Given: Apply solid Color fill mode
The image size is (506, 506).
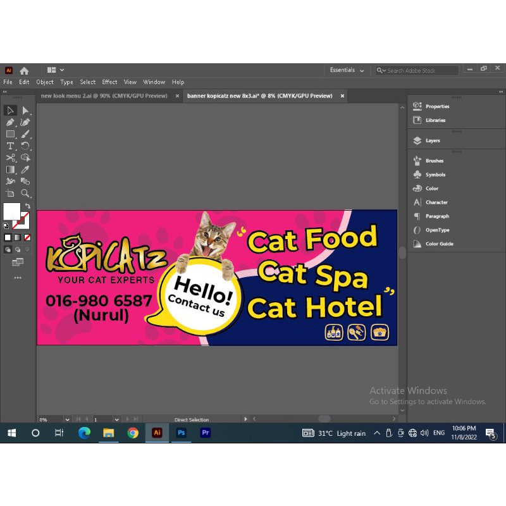Looking at the screenshot, I should [x=8, y=238].
